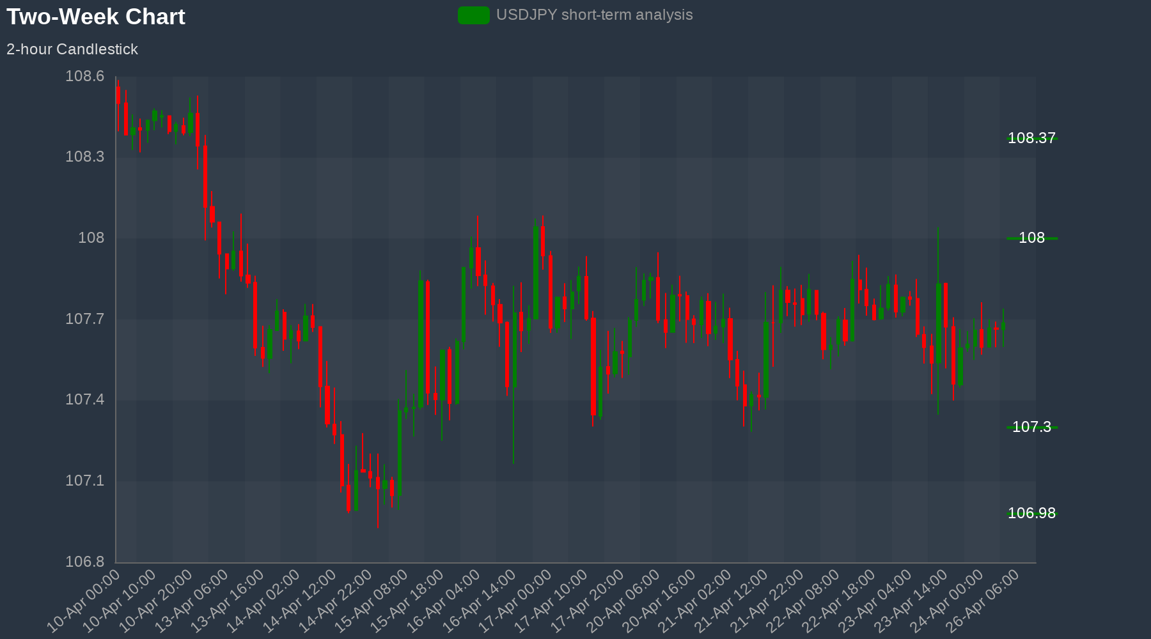This screenshot has height=639, width=1151.
Task: Click the 108.6 y-axis label
Action: [x=84, y=77]
